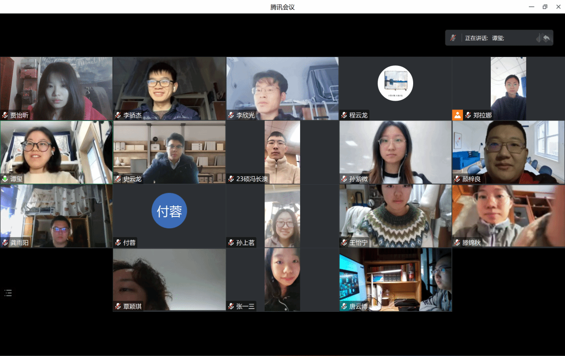
Task: Click muted mic icon beside 唐云博 name
Action: point(344,306)
